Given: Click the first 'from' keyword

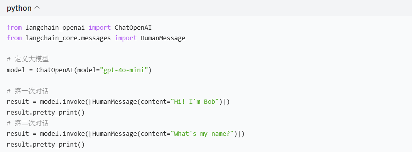Looking at the screenshot, I should click(x=14, y=28).
